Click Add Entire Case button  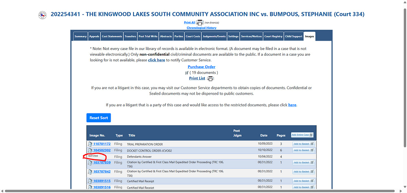coord(302,135)
